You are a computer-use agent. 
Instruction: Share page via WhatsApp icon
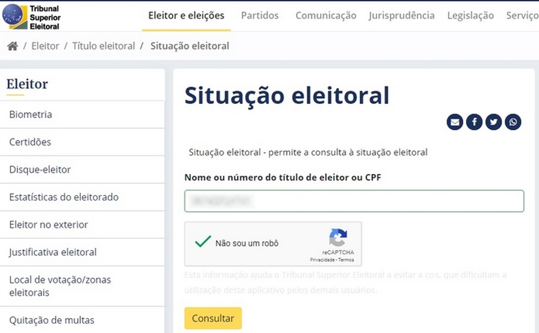(x=513, y=122)
